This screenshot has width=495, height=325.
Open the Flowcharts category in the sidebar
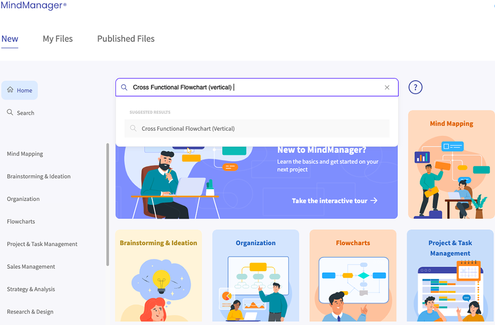(x=21, y=221)
